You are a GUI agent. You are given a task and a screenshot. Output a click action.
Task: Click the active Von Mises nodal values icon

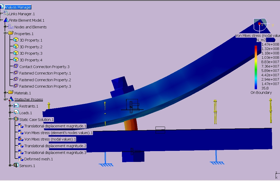(x=21, y=139)
